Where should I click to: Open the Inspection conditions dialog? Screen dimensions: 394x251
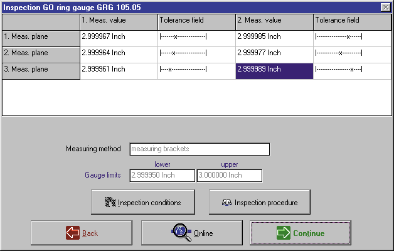(143, 202)
